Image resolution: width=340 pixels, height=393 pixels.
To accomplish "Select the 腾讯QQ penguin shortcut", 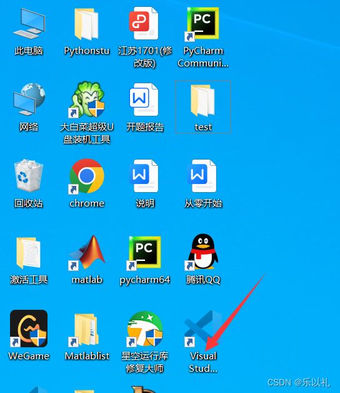I will [202, 252].
